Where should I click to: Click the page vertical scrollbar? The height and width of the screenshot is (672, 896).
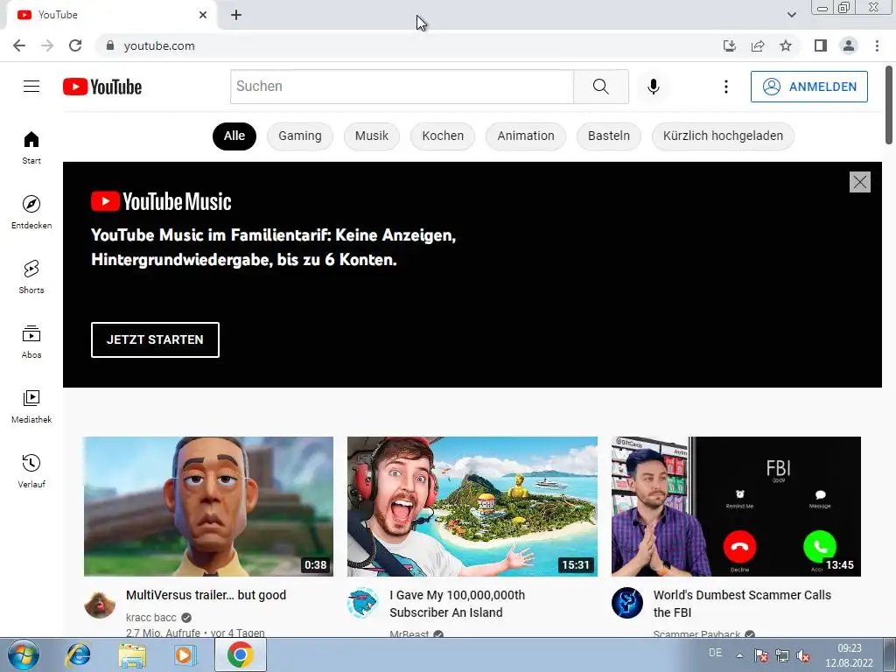coord(889,106)
